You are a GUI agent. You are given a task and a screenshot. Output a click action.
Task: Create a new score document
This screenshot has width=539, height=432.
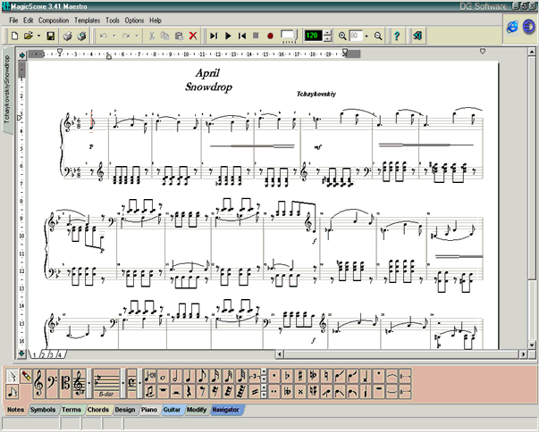(x=15, y=36)
